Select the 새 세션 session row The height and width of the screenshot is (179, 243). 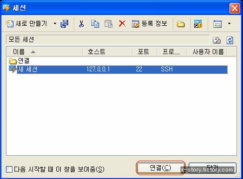click(x=118, y=69)
